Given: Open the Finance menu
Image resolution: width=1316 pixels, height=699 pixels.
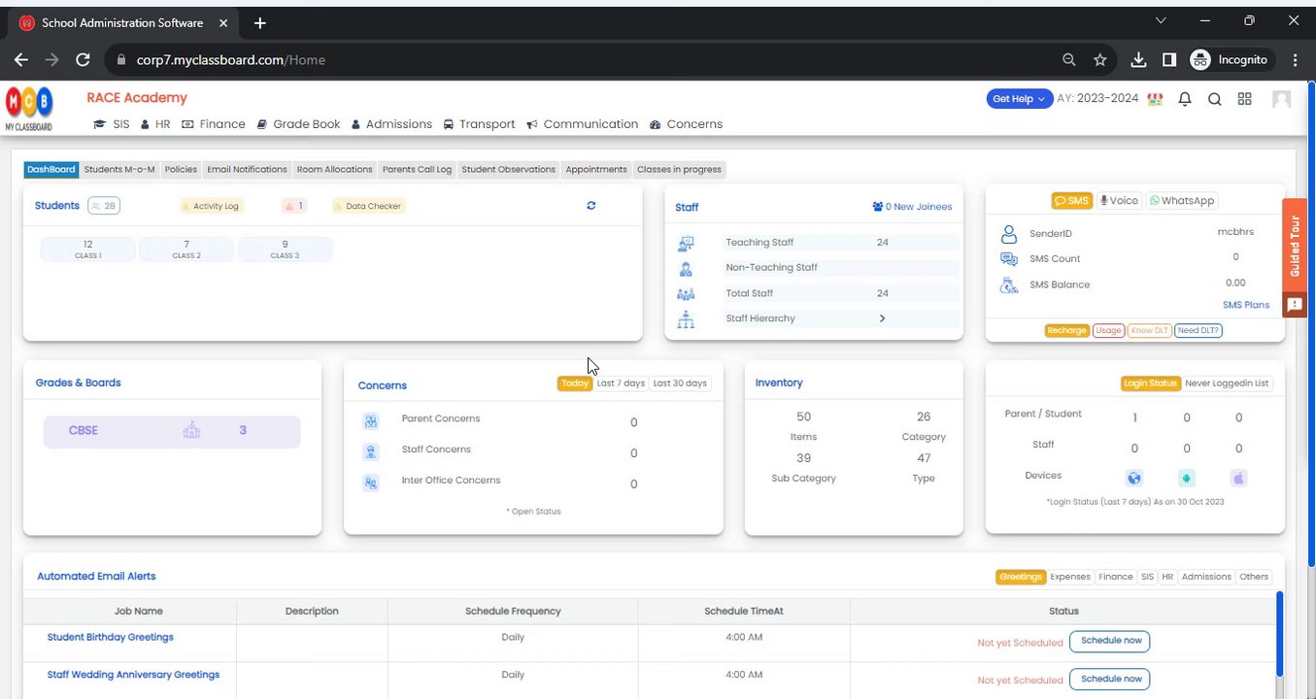Looking at the screenshot, I should [214, 124].
